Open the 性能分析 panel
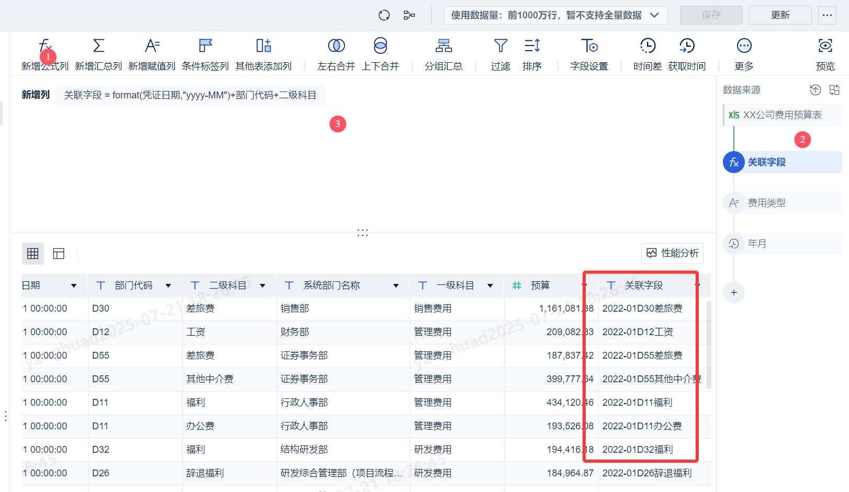 pyautogui.click(x=672, y=254)
